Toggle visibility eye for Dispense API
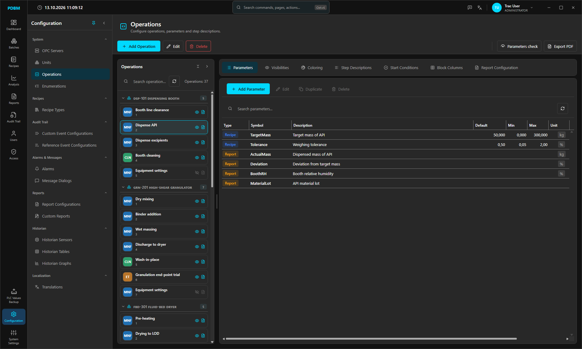This screenshot has height=349, width=582. tap(197, 127)
